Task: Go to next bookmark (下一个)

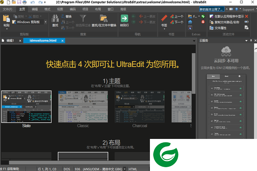Action: pyautogui.click(x=176, y=22)
